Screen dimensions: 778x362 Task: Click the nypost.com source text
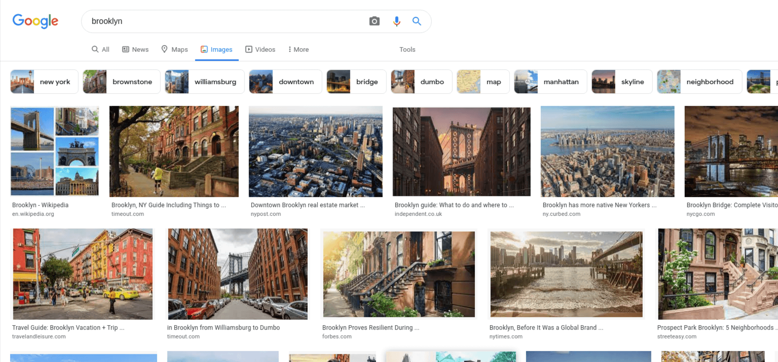266,214
